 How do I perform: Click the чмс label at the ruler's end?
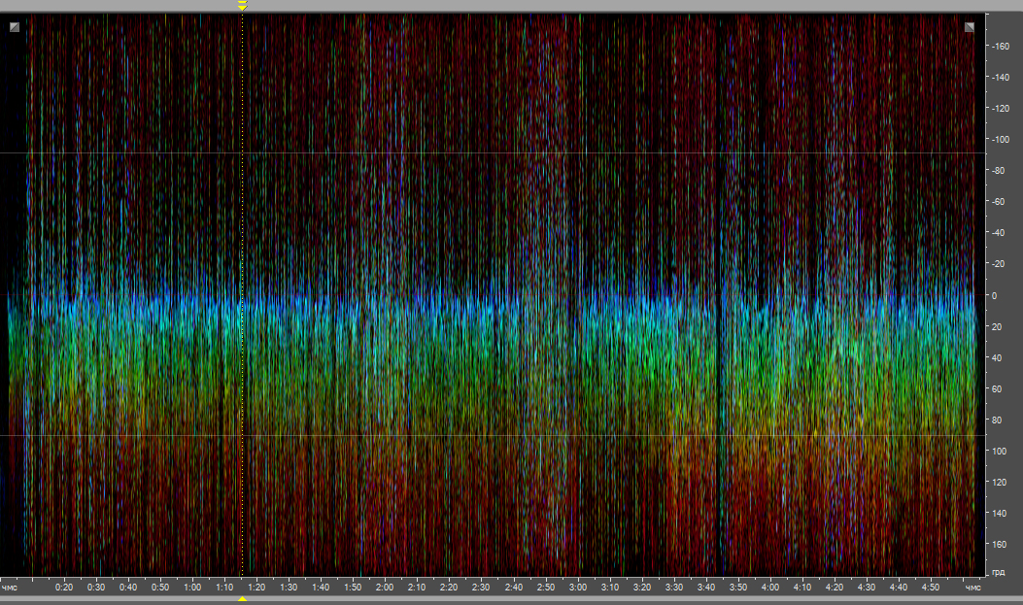pyautogui.click(x=972, y=588)
